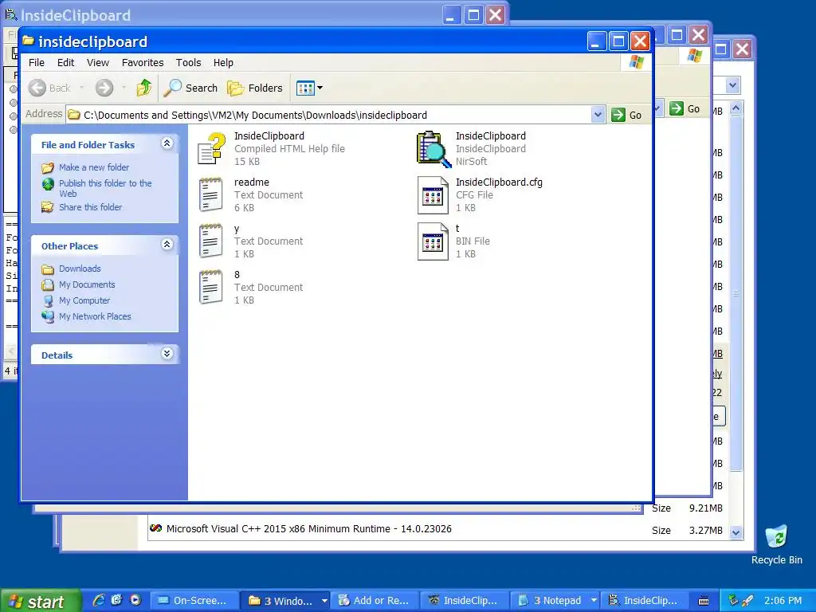Select the 8 text document icon

coord(210,287)
